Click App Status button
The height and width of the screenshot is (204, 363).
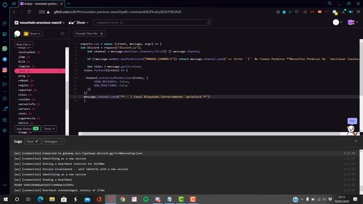point(27,129)
